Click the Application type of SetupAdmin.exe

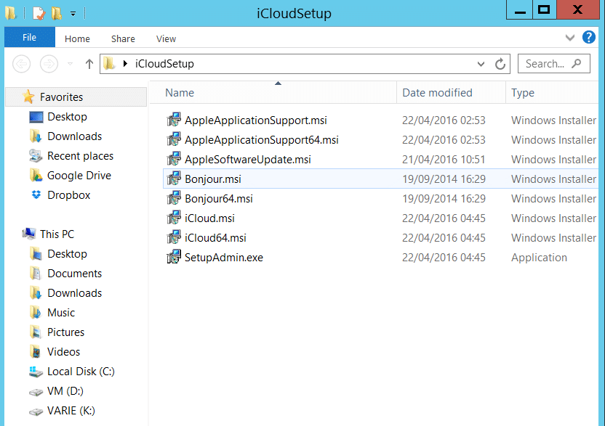(539, 258)
